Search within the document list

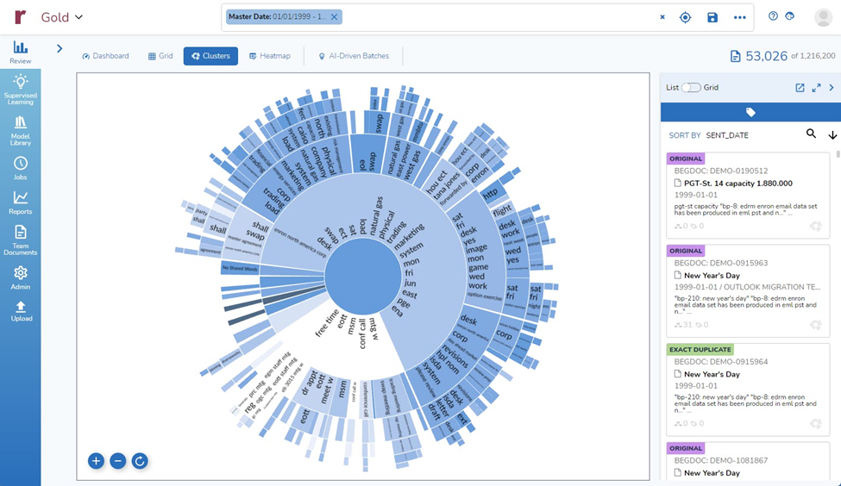pyautogui.click(x=811, y=134)
